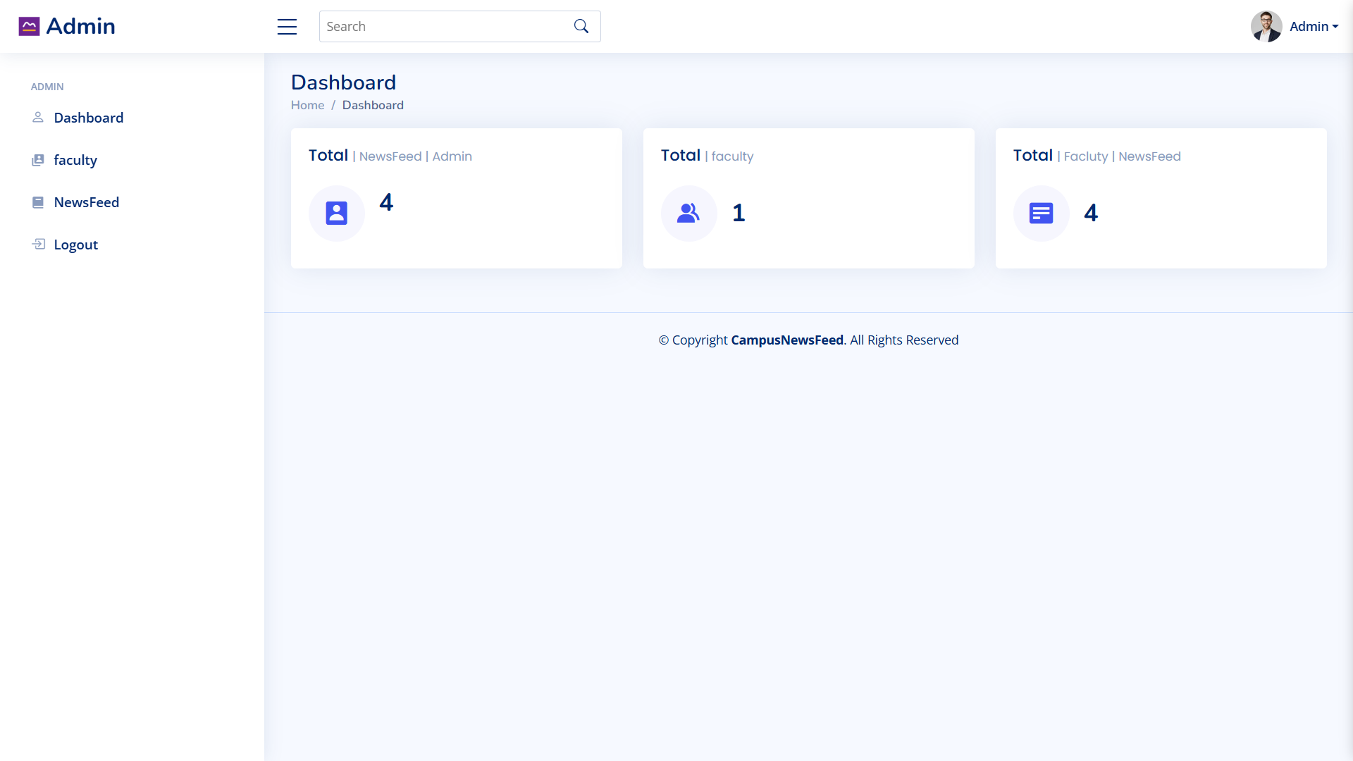Collapse the navigation using the menu toggle
This screenshot has height=761, width=1353.
click(287, 26)
